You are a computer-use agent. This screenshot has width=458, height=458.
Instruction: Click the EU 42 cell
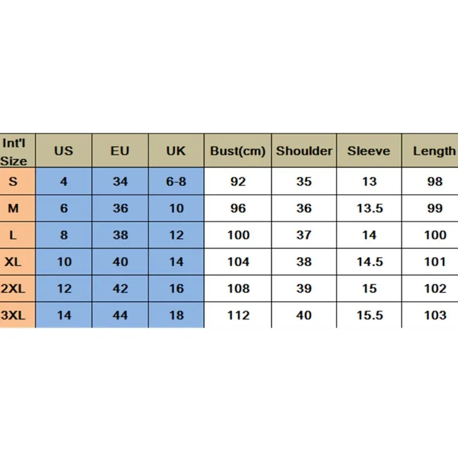coord(120,289)
